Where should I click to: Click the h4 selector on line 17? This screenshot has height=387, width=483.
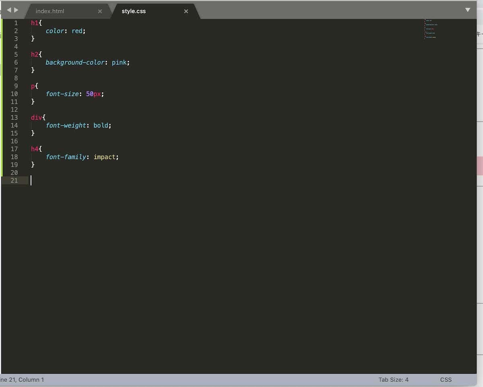pyautogui.click(x=35, y=149)
